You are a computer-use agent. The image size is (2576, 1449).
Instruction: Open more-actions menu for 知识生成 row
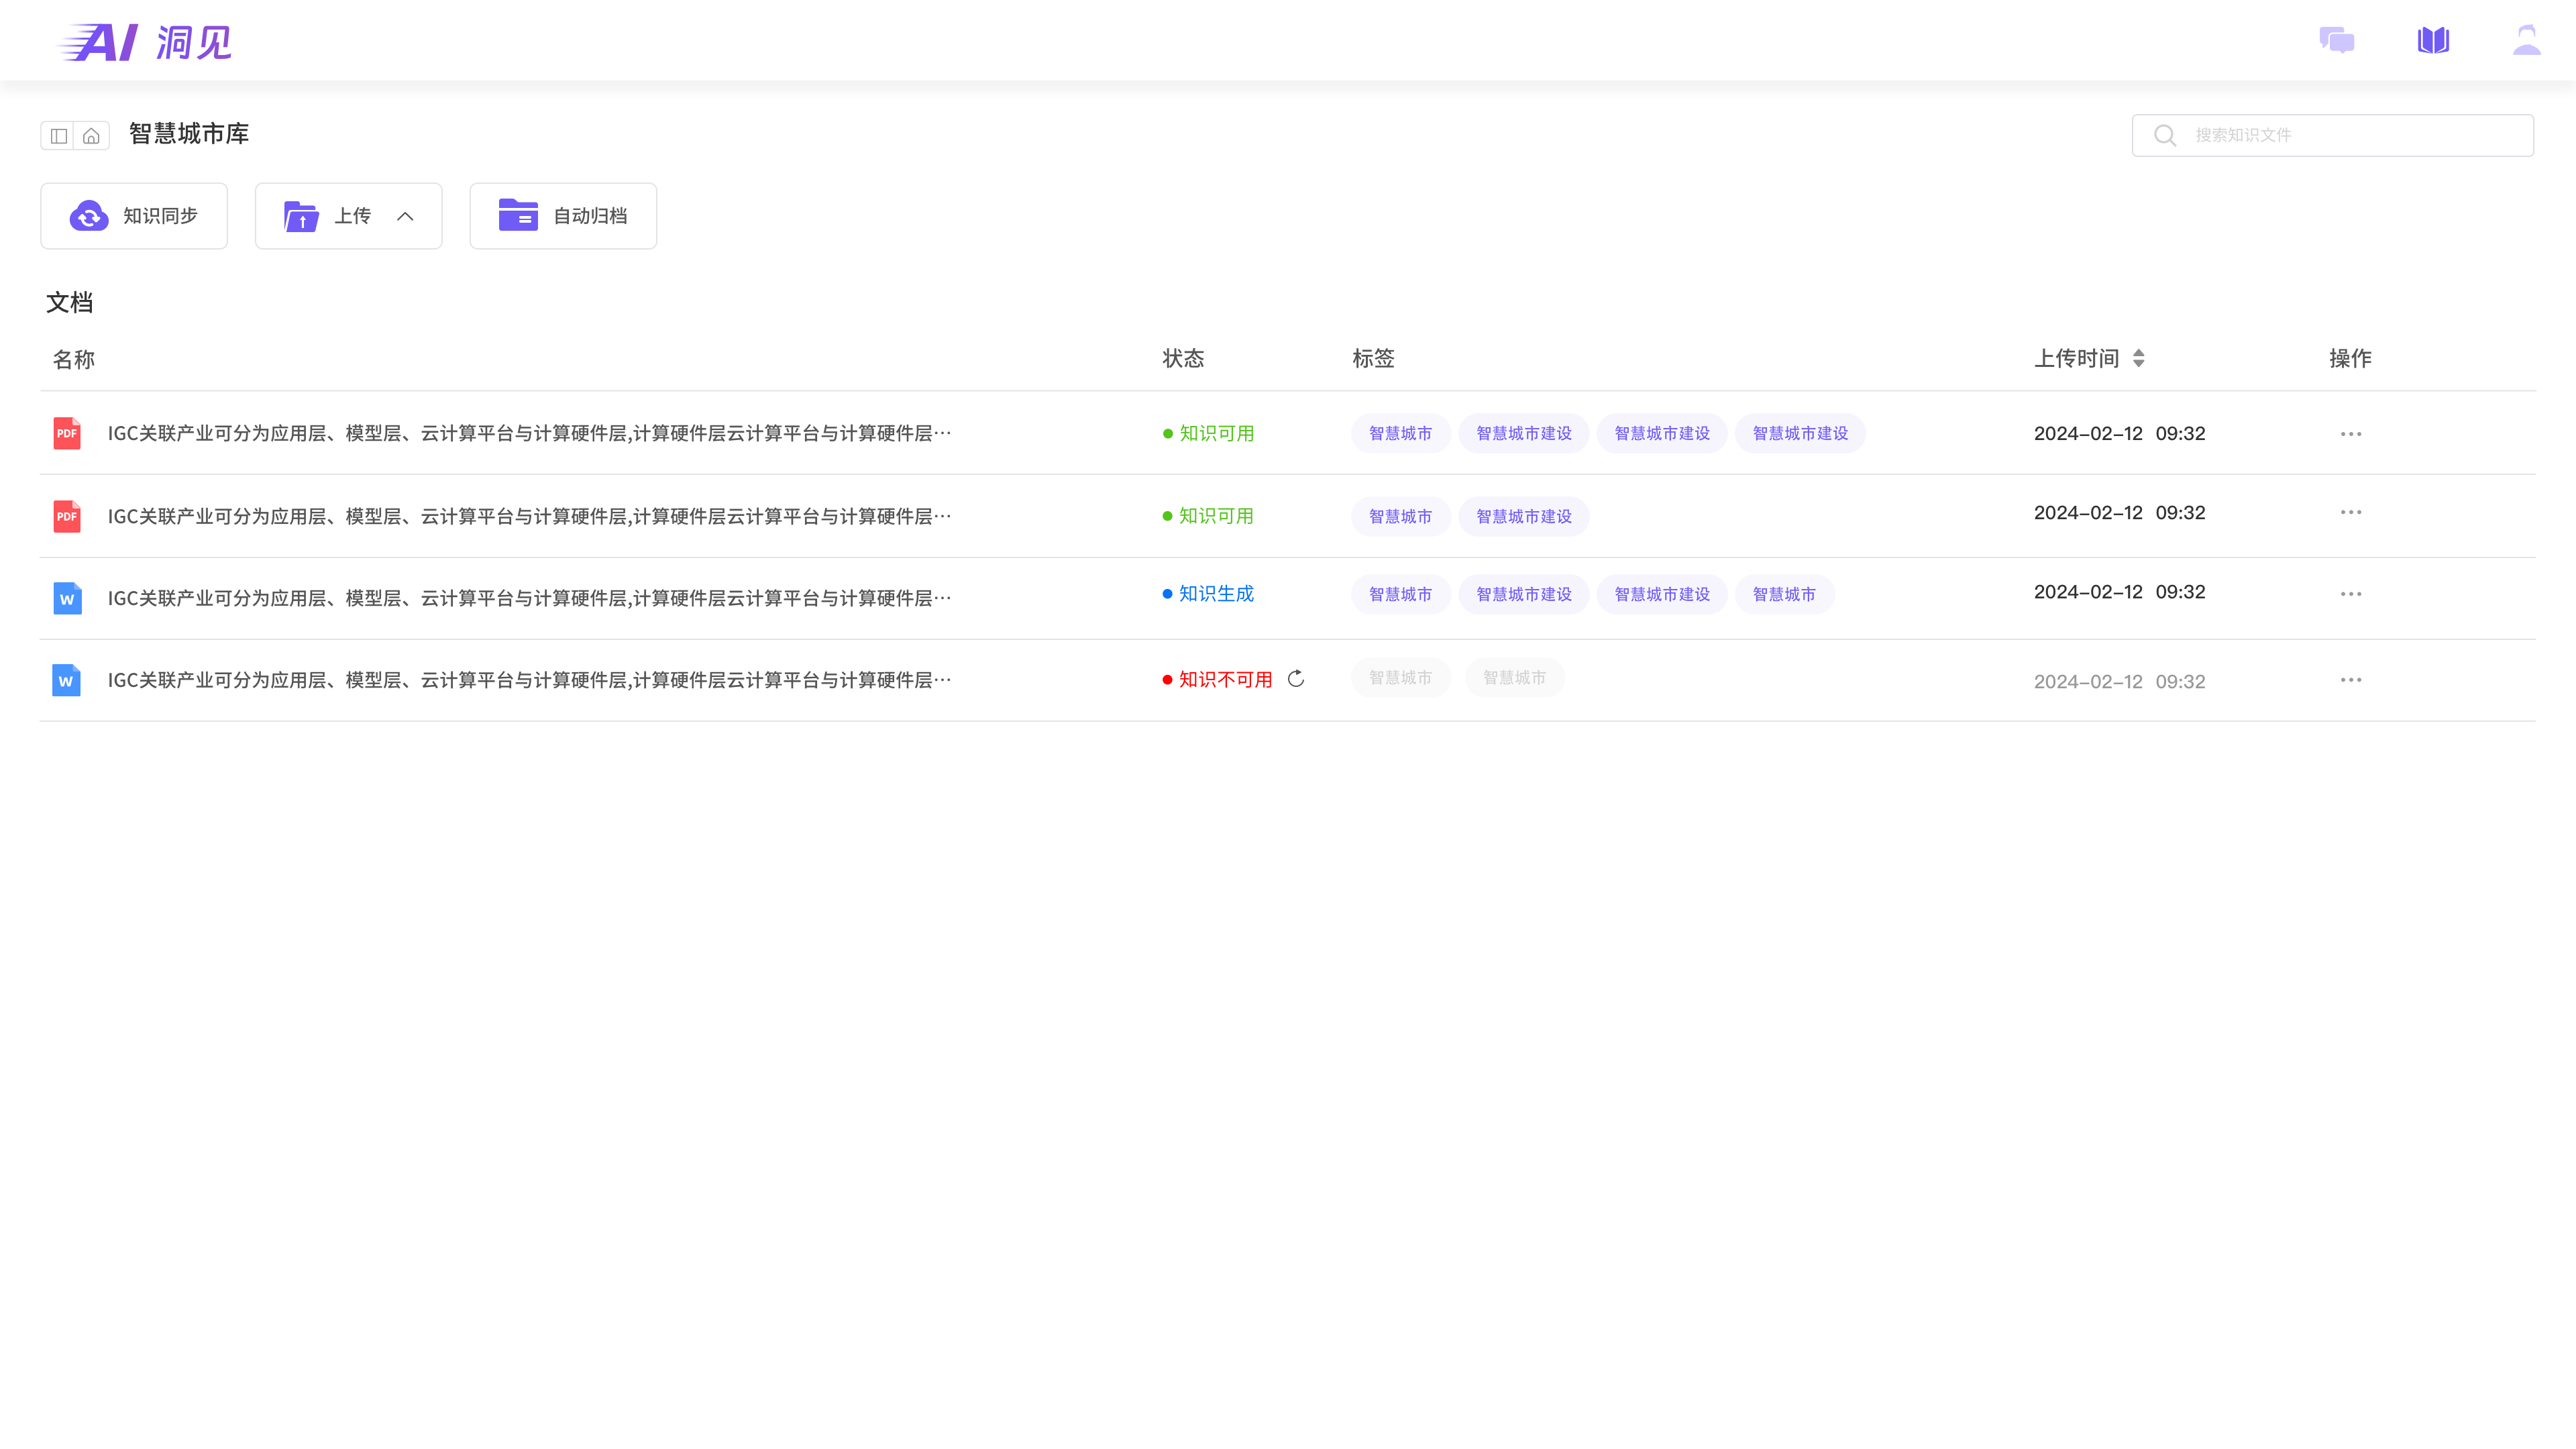click(2351, 594)
